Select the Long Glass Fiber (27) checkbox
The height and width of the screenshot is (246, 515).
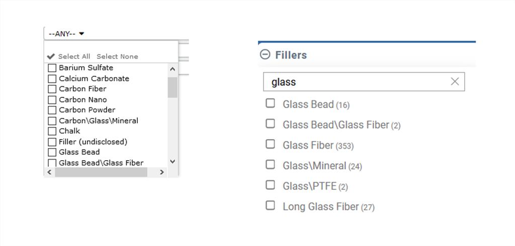pyautogui.click(x=271, y=206)
